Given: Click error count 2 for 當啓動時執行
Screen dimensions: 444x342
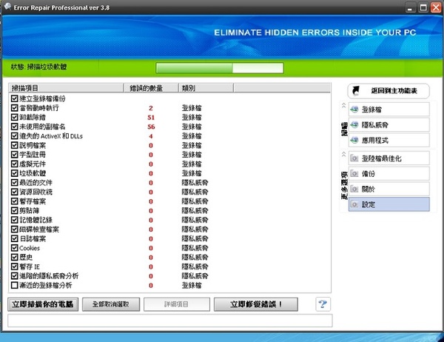Looking at the screenshot, I should point(151,108).
